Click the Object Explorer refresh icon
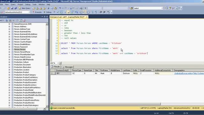 20,20
